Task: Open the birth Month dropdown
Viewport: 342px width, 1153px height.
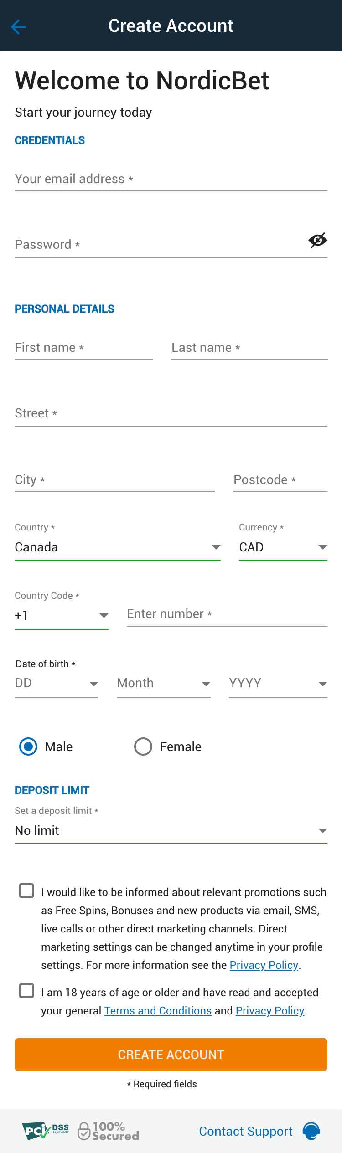Action: [x=164, y=683]
